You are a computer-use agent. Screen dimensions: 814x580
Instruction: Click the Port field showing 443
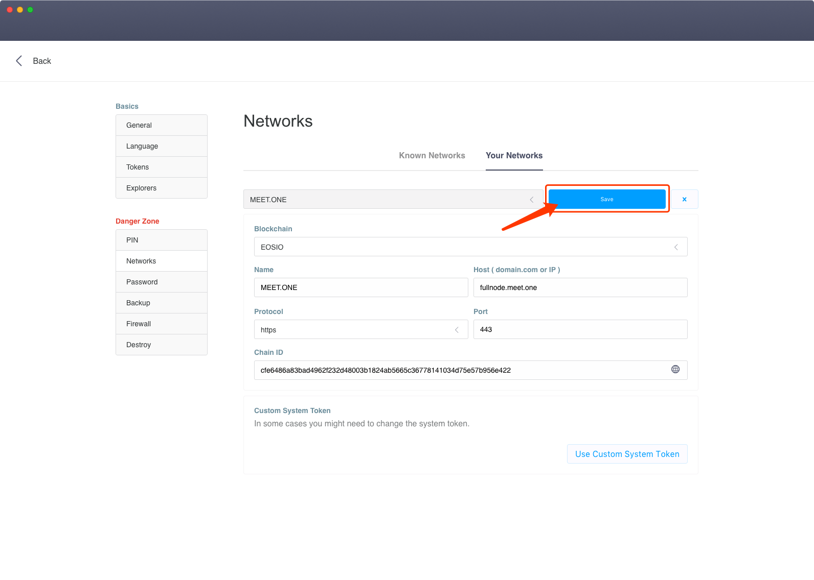pyautogui.click(x=580, y=329)
